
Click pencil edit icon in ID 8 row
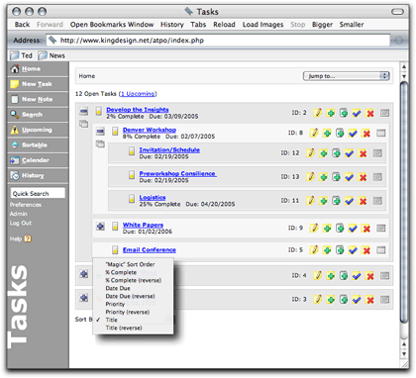pyautogui.click(x=314, y=133)
